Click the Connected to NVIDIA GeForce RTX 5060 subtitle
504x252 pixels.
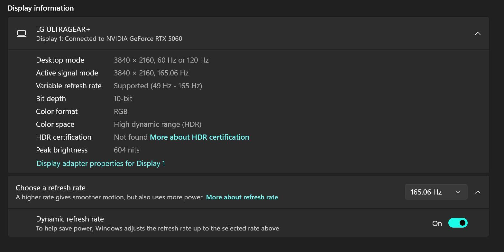[109, 39]
